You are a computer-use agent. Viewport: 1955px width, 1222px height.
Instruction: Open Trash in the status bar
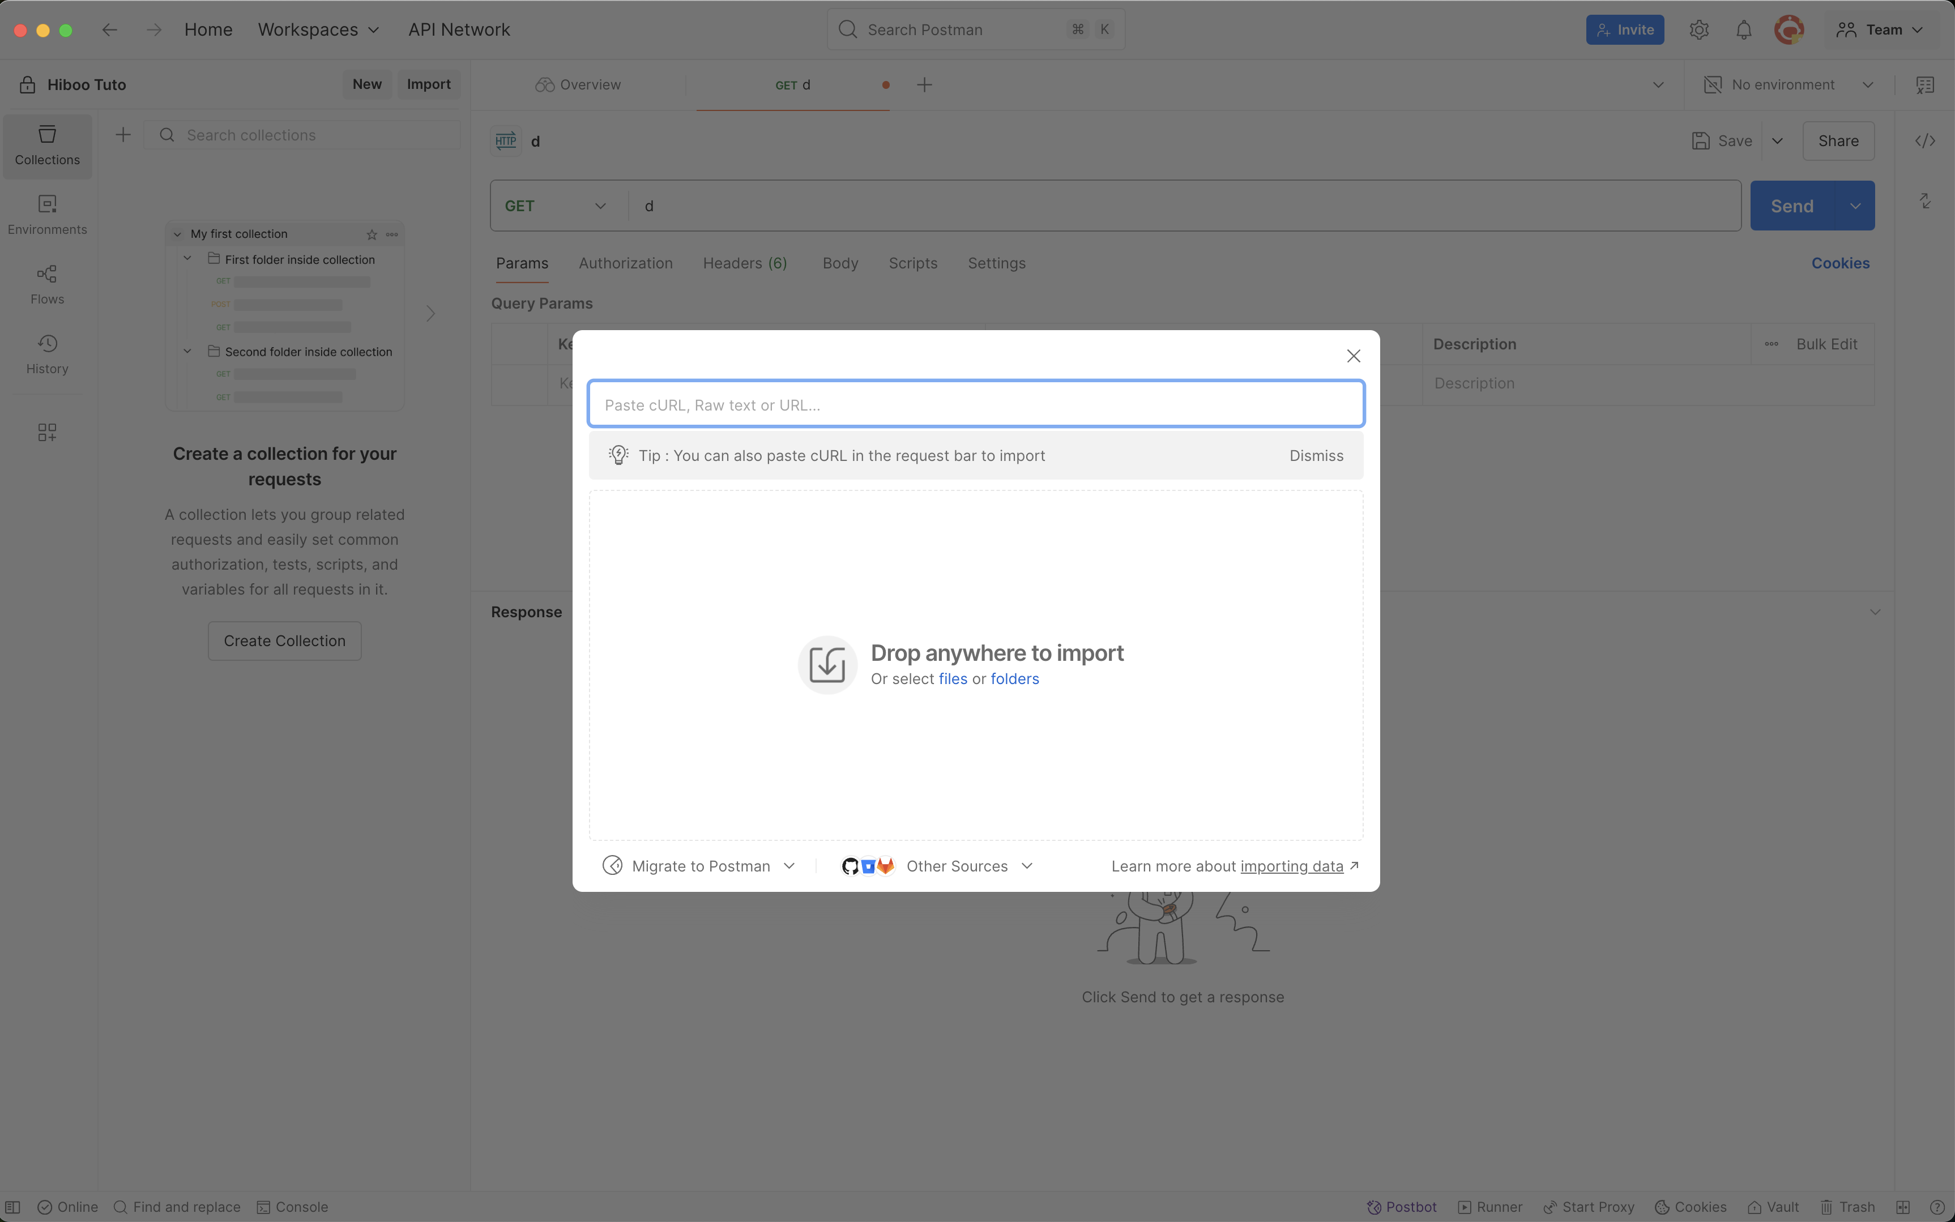[1847, 1207]
